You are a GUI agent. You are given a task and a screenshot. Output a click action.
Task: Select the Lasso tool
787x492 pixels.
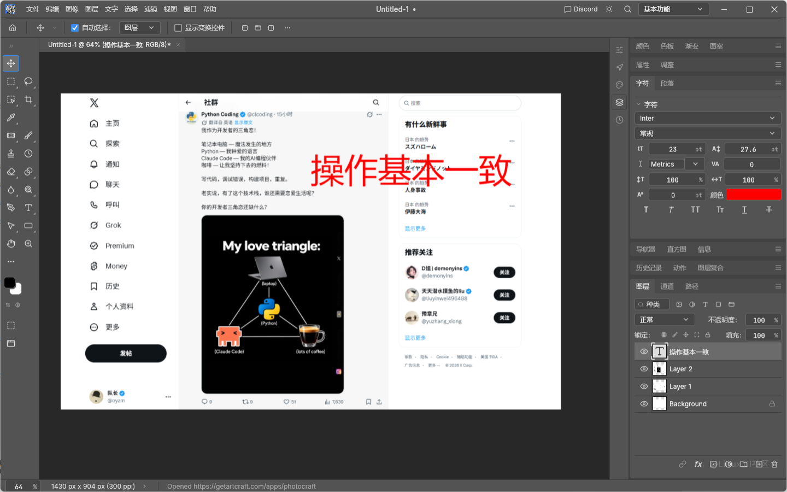(x=28, y=81)
